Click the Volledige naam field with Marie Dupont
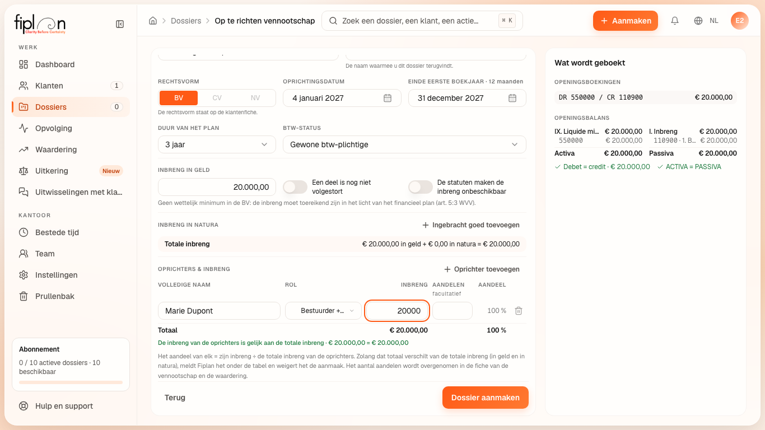 click(219, 311)
